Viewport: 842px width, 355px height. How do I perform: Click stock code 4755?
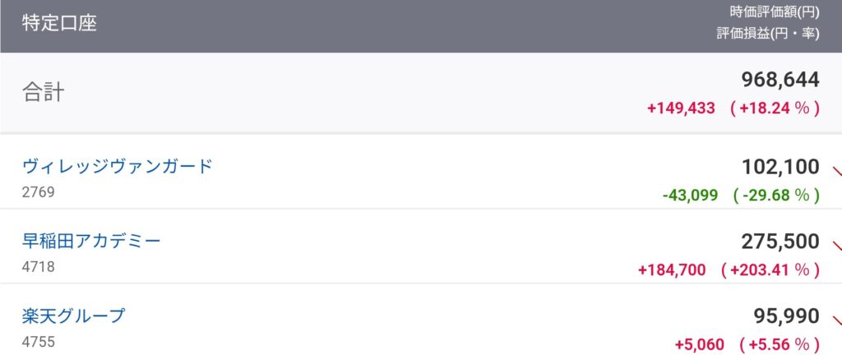(38, 340)
